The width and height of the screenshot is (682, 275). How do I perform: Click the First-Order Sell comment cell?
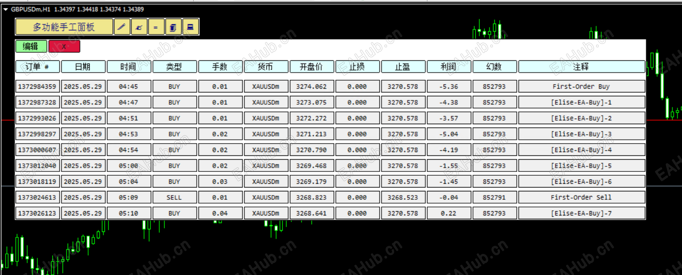pyautogui.click(x=582, y=197)
